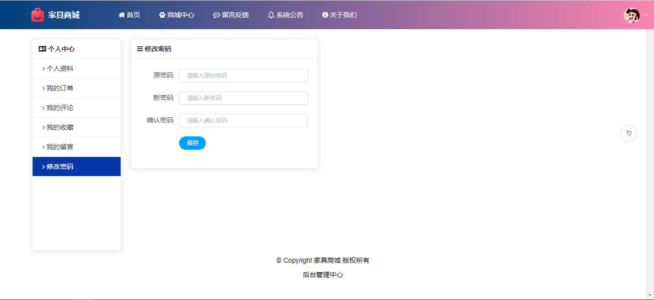Screen dimensions: 654x300
Task: Click the 后台管理中心 footer link
Action: (323, 275)
